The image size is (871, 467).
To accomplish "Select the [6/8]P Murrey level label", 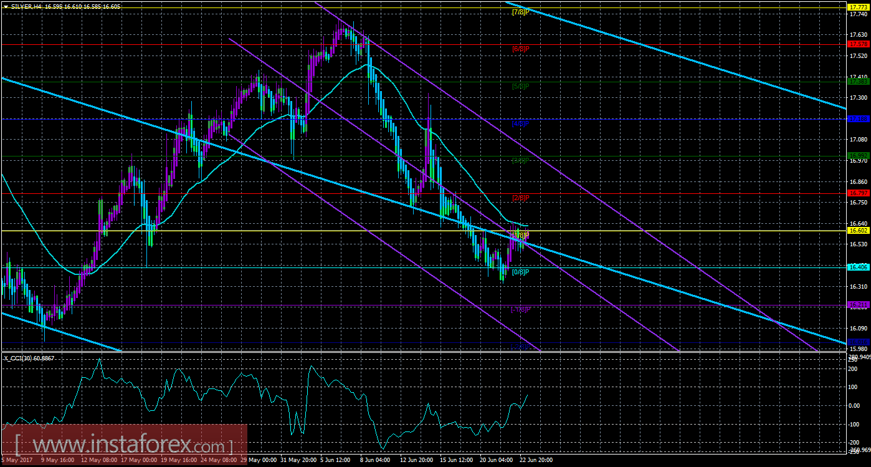I will (520, 49).
